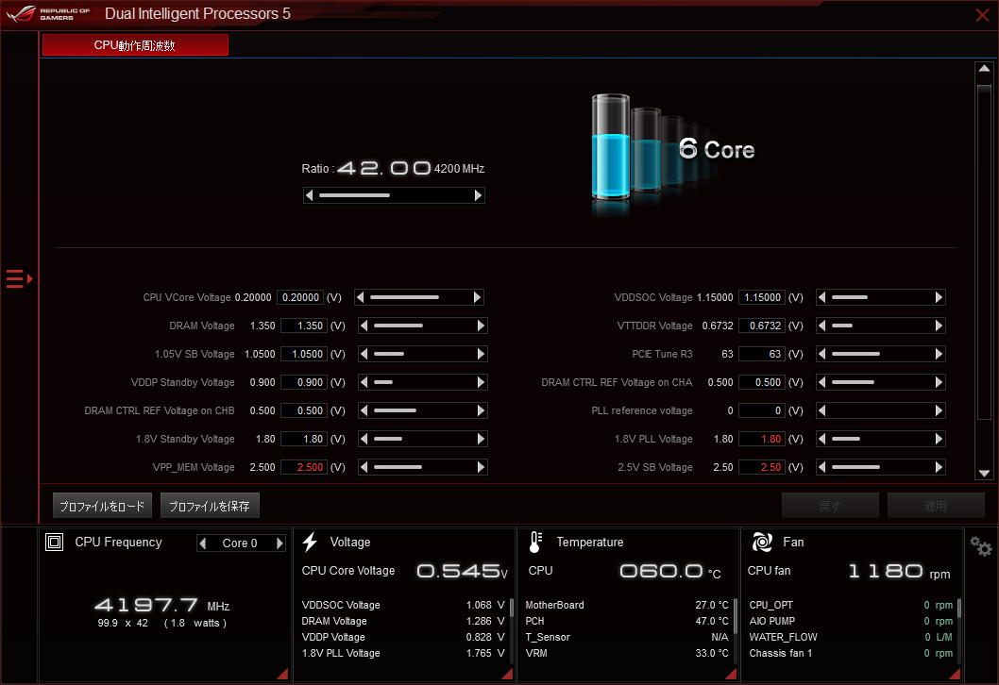999x685 pixels.
Task: Click the MotherBoard temperature row
Action: (627, 605)
